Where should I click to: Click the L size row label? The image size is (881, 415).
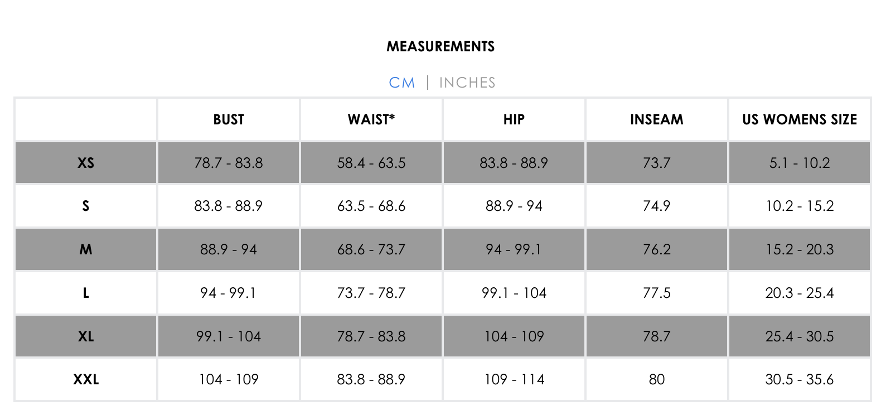click(86, 293)
